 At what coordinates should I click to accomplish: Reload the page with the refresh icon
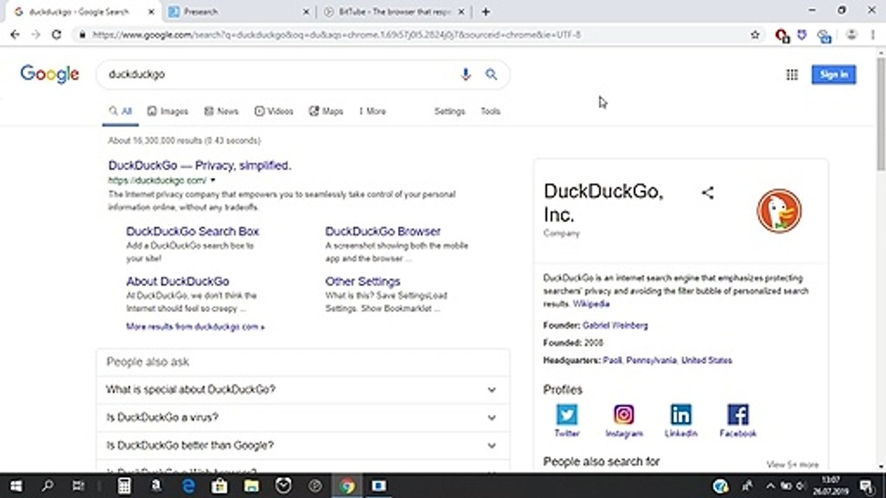56,35
